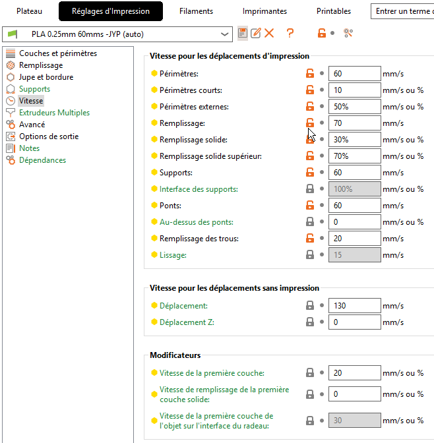This screenshot has width=434, height=443.
Task: Open Jupe et bordure settings page
Action: [46, 77]
